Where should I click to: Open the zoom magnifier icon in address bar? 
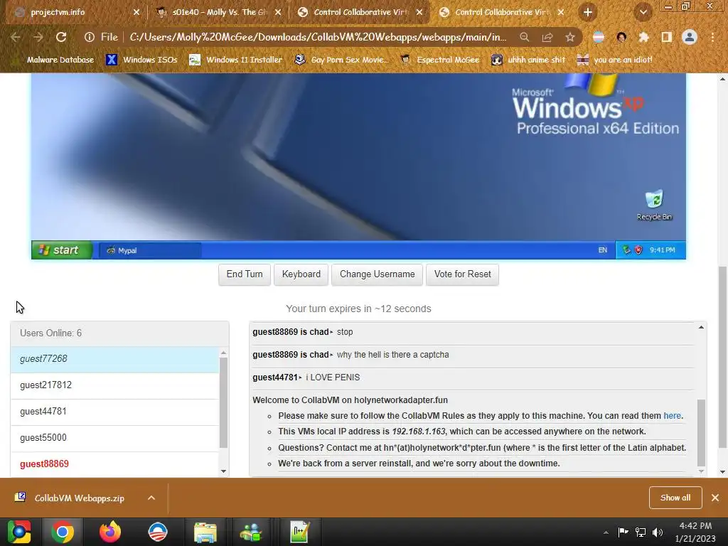[x=524, y=37]
